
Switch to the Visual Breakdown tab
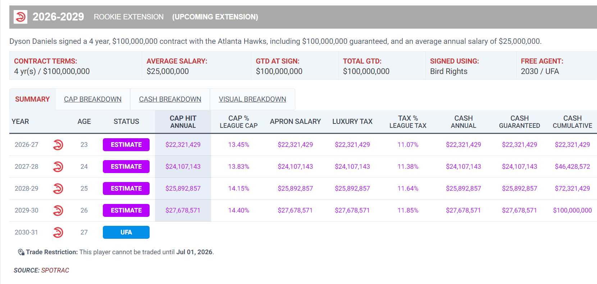252,99
